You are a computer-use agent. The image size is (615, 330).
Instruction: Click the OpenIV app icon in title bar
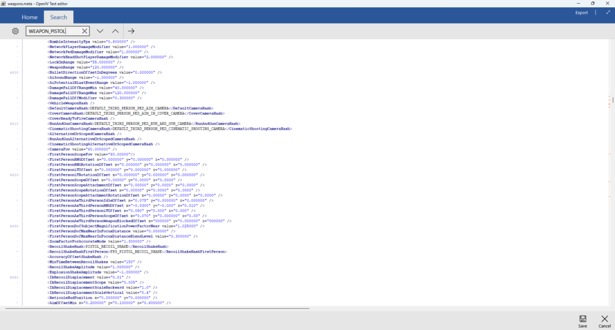(3, 4)
